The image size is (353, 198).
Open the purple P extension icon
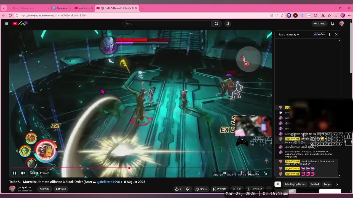click(x=289, y=15)
